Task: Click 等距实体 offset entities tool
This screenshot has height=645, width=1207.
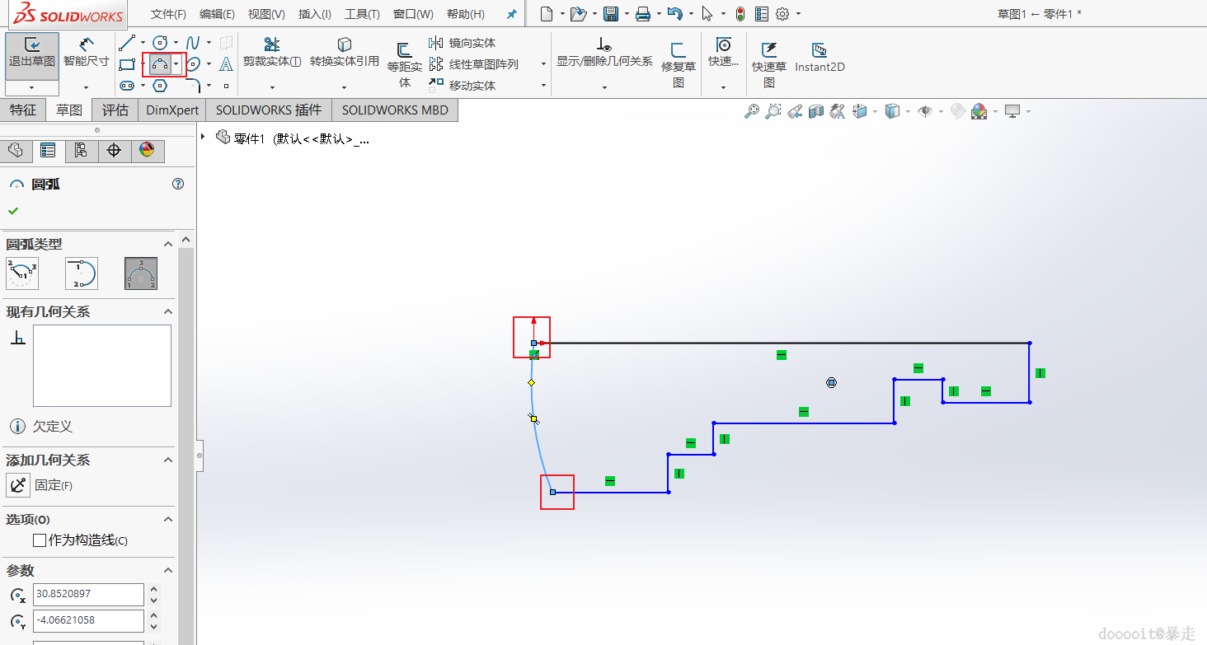Action: 405,66
